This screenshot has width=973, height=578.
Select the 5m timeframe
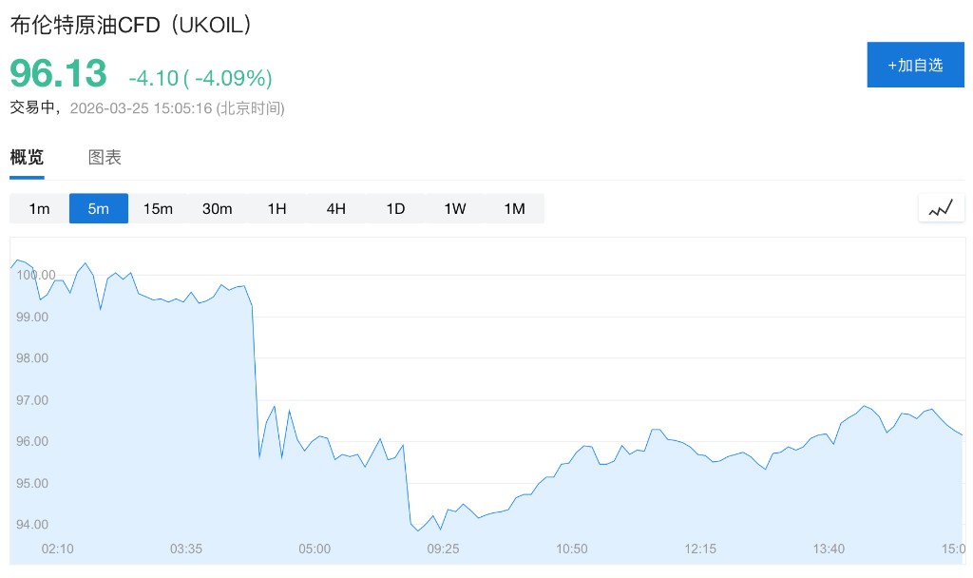99,208
